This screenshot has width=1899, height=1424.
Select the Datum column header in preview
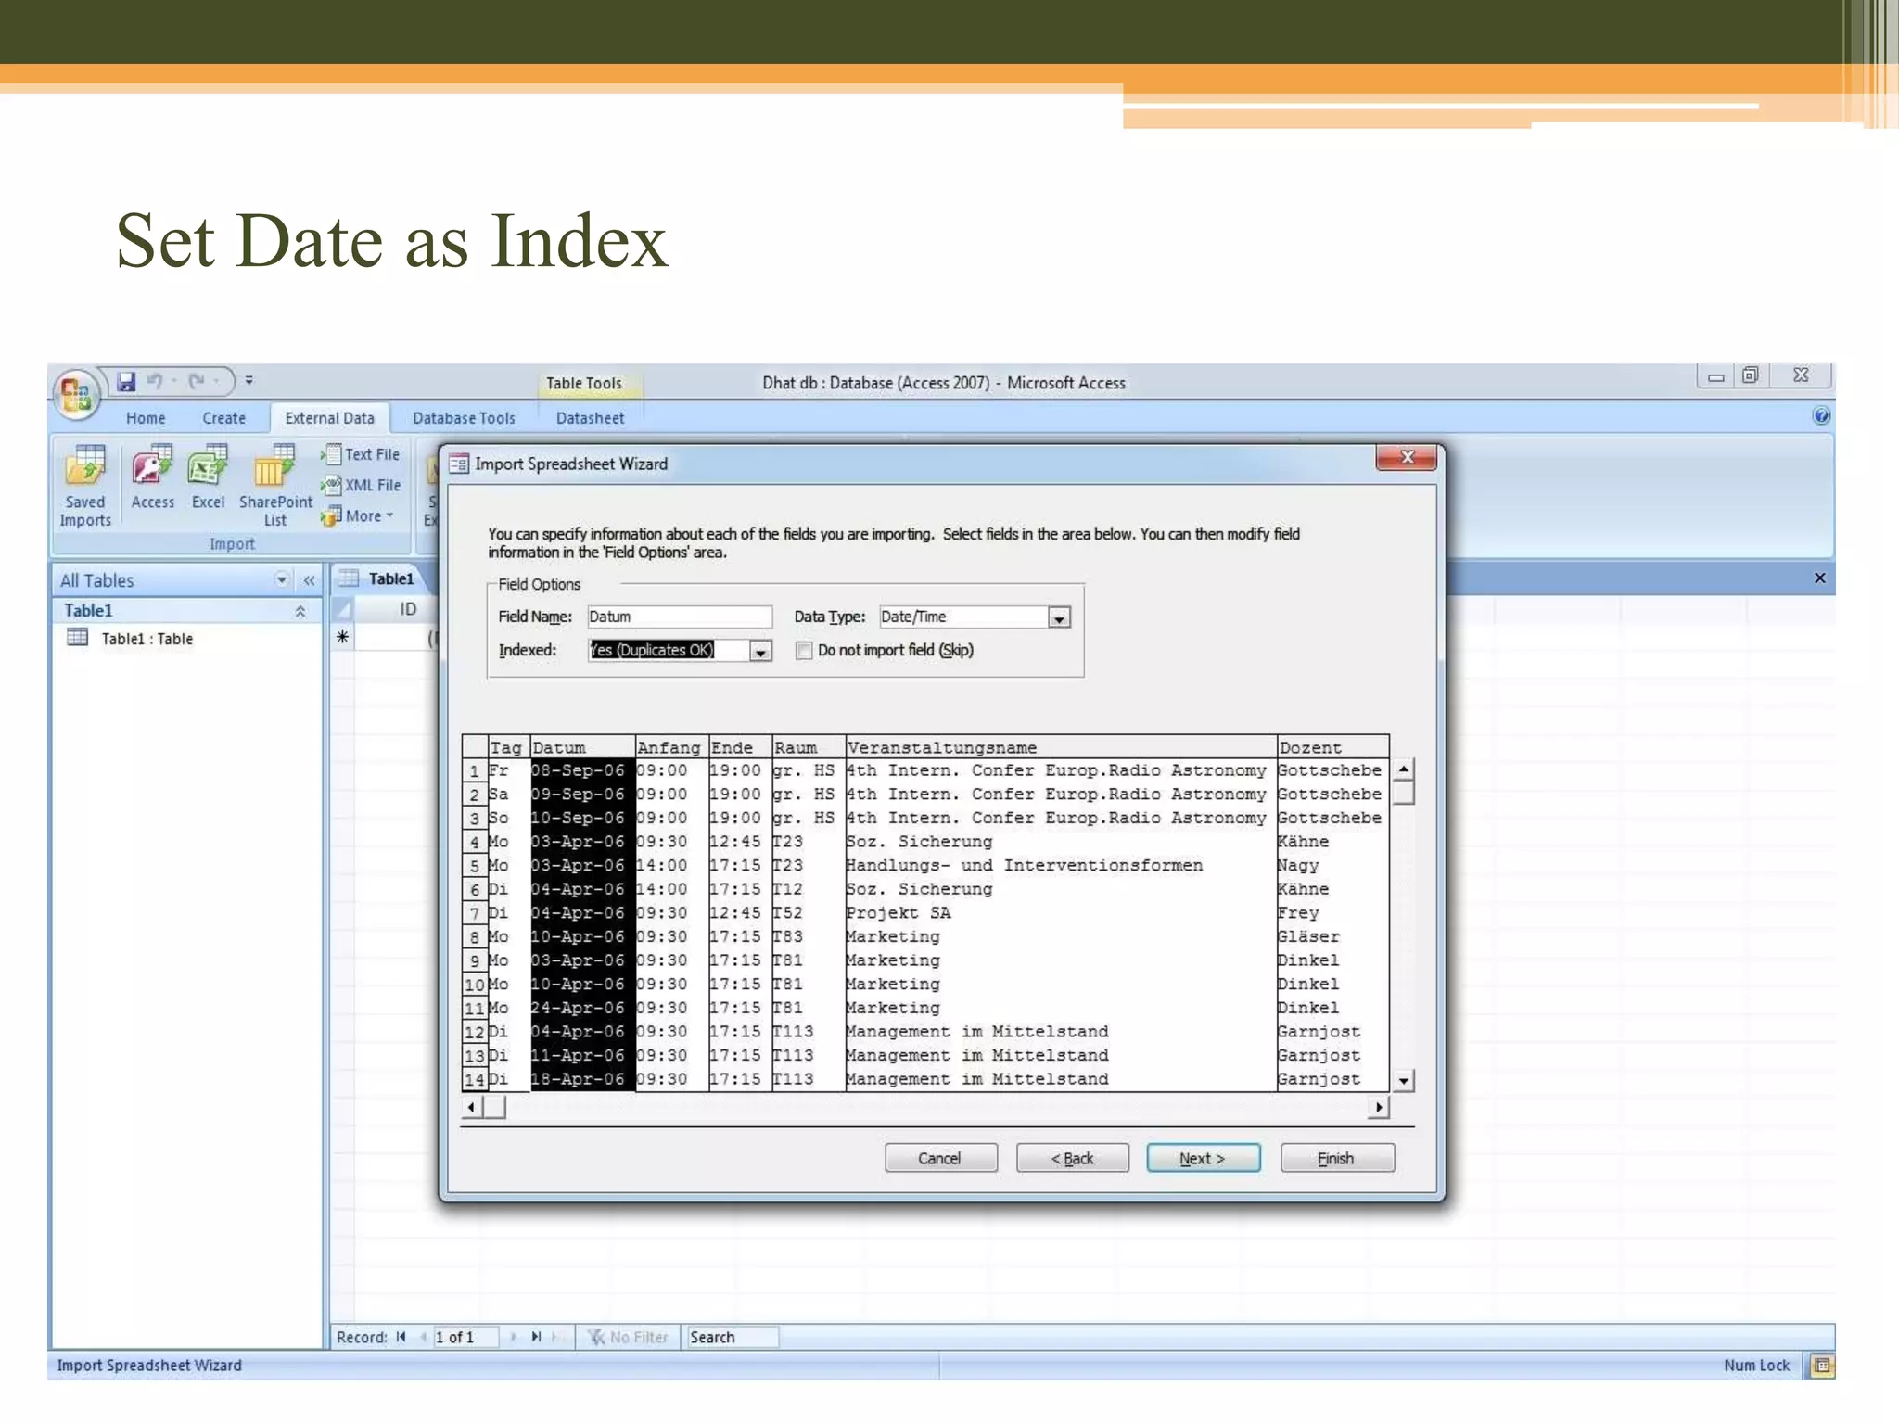click(x=581, y=747)
